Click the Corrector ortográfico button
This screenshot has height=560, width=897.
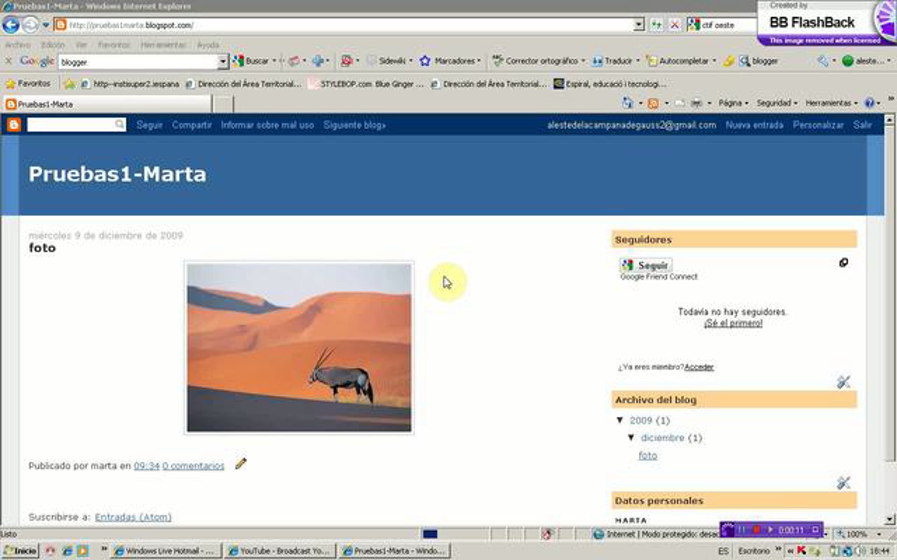point(536,61)
